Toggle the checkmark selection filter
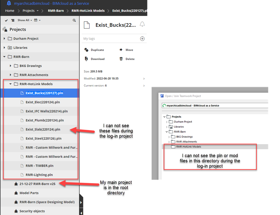 click(x=6, y=20)
